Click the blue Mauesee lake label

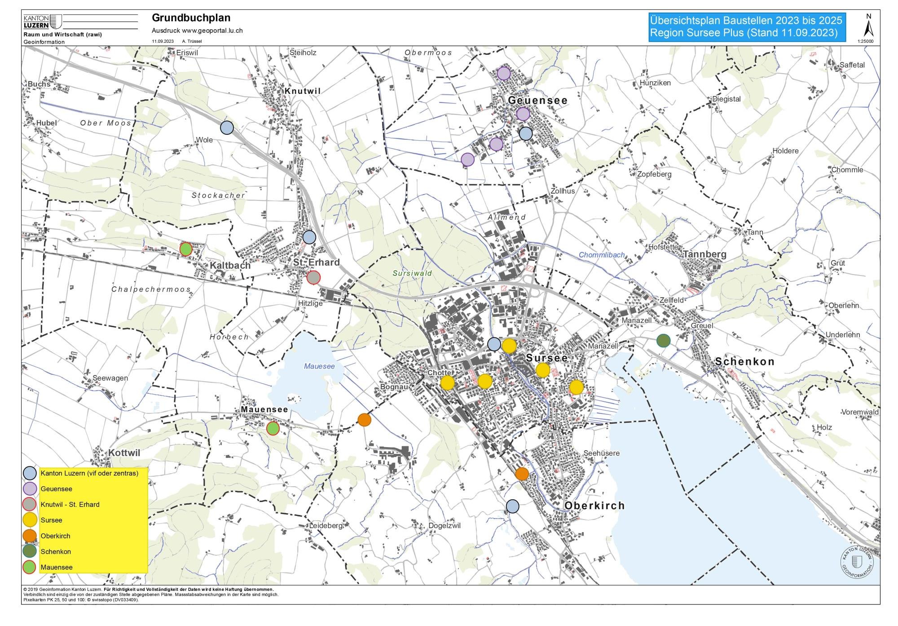[x=319, y=366]
